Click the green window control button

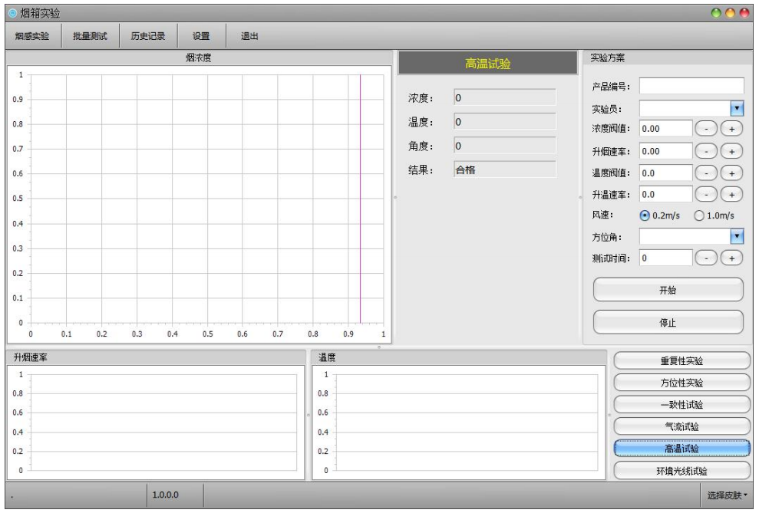718,14
